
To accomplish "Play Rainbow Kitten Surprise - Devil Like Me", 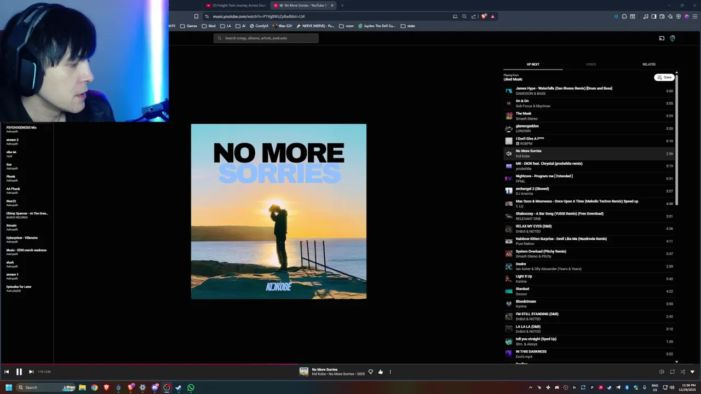I will coord(589,241).
